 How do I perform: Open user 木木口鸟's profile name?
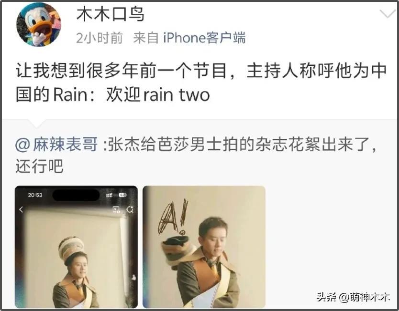110,14
